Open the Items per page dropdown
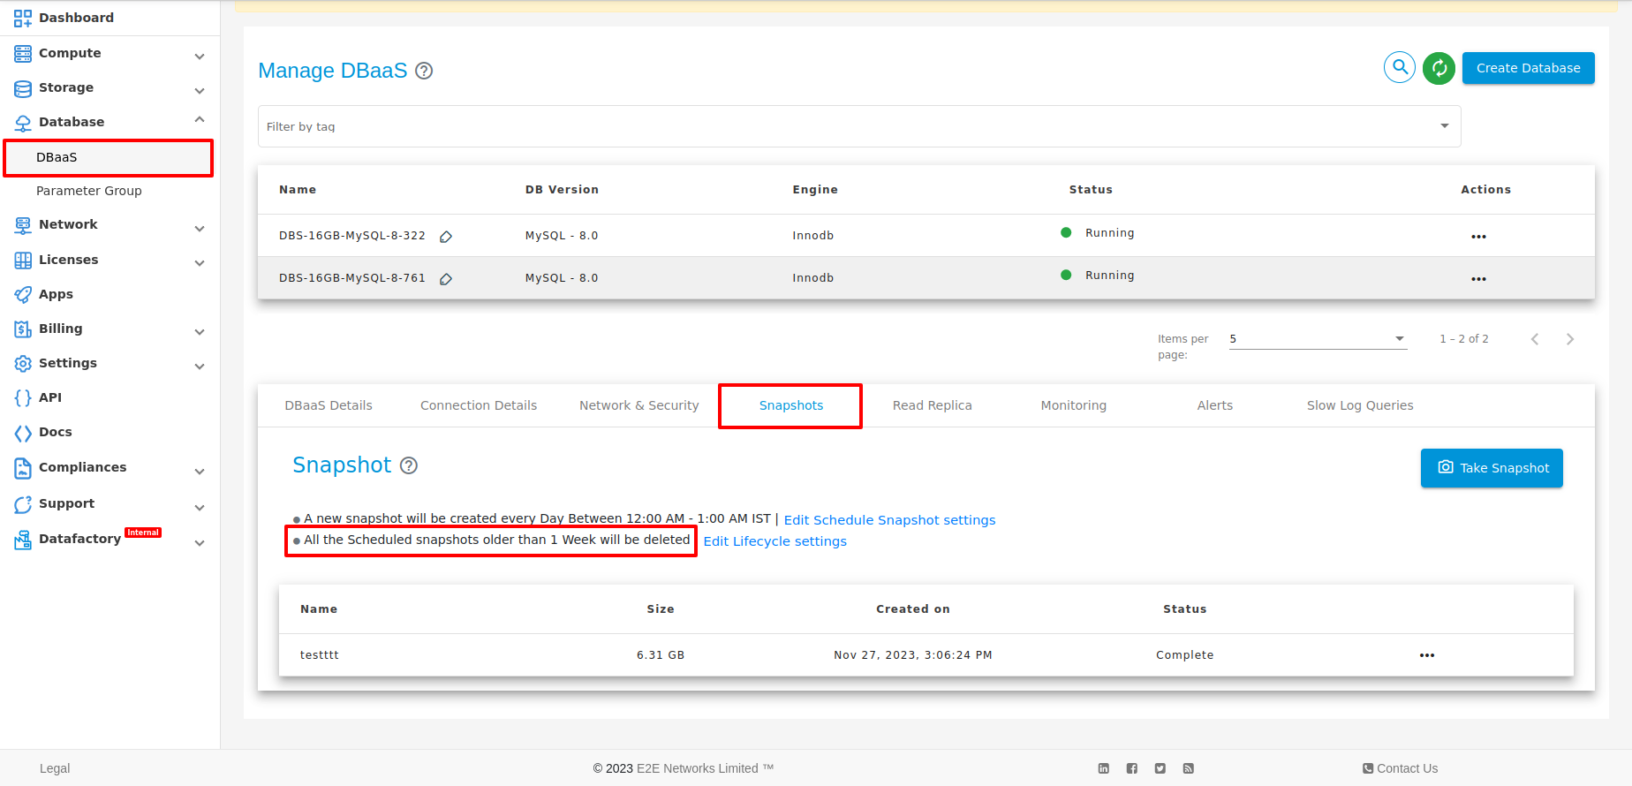The image size is (1632, 786). point(1318,339)
